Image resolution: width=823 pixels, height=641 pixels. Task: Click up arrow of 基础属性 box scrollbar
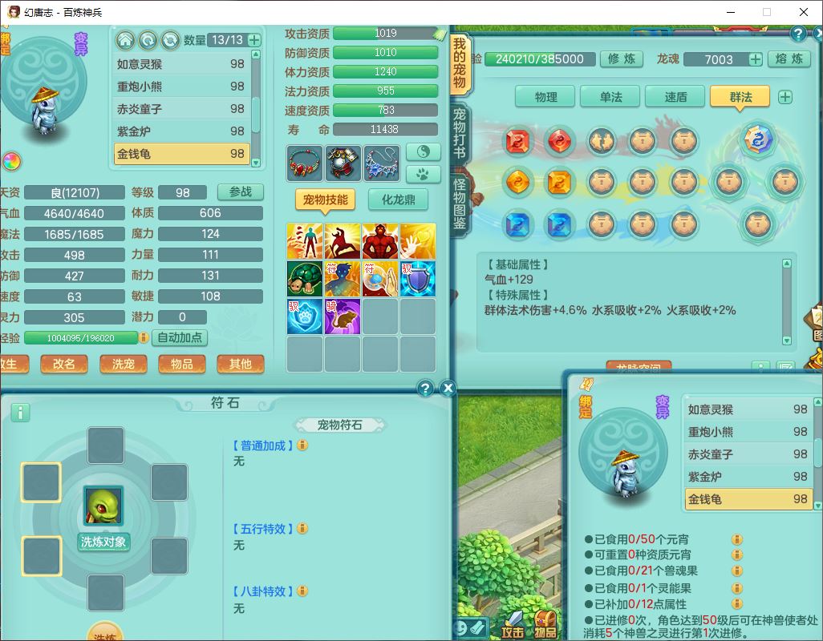(786, 264)
